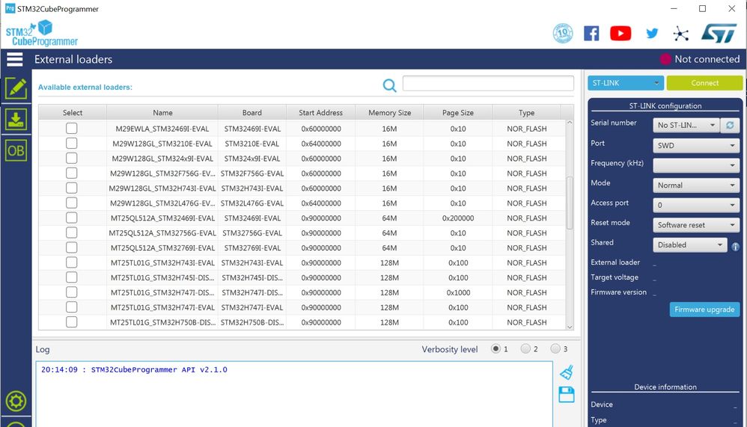Open Memory & File editing pencil icon
747x427 pixels.
pyautogui.click(x=16, y=88)
